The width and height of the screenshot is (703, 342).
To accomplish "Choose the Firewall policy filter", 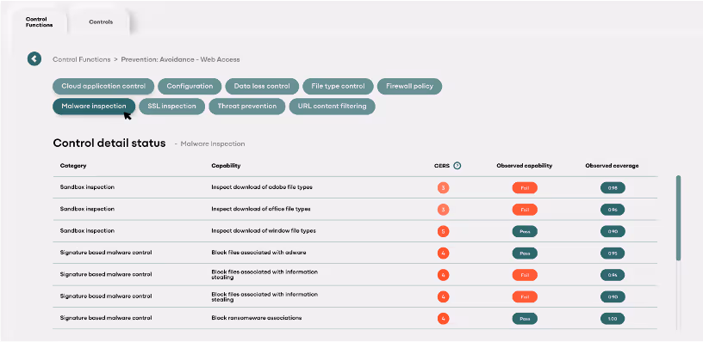I will click(x=409, y=86).
